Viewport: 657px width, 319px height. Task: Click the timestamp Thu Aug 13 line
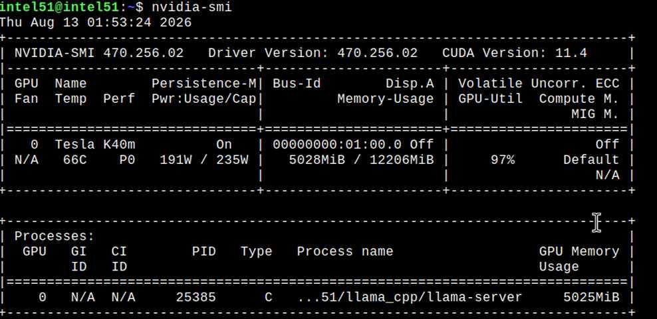[96, 22]
